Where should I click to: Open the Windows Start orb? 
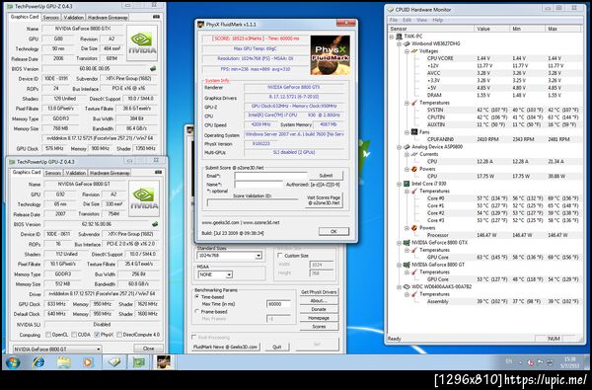[x=13, y=362]
